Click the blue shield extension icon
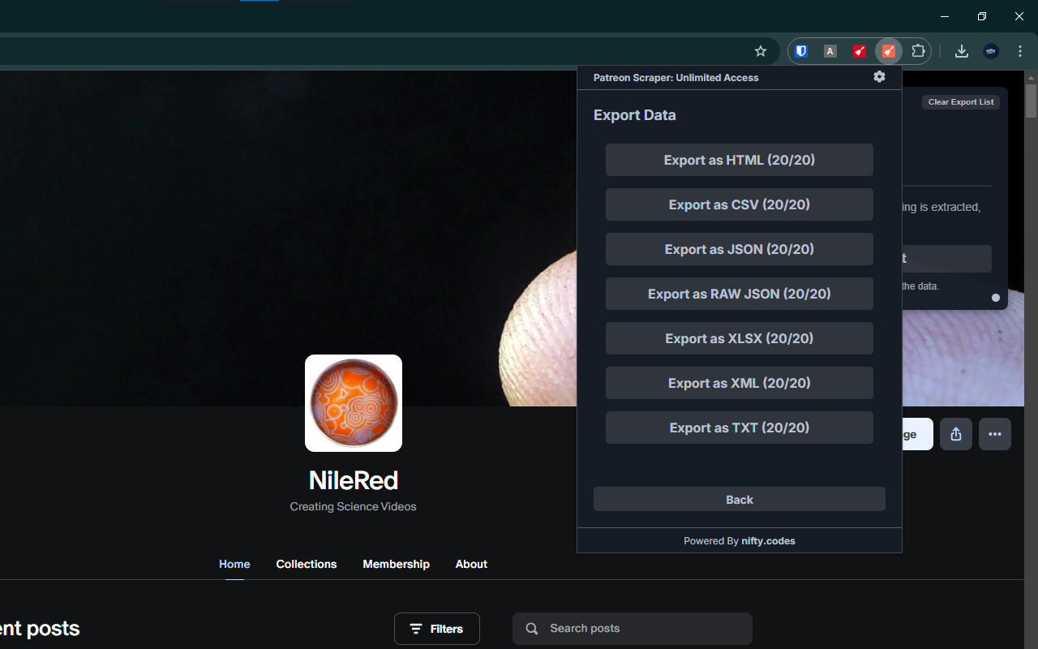Image resolution: width=1038 pixels, height=649 pixels. (800, 50)
